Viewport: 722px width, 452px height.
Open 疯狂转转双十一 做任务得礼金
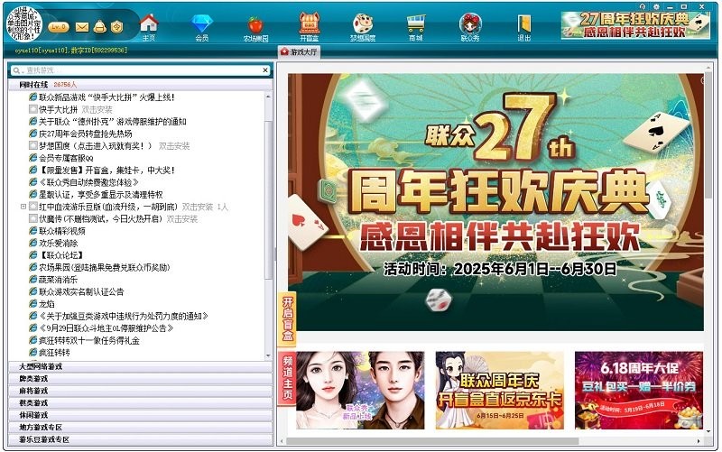(x=85, y=341)
